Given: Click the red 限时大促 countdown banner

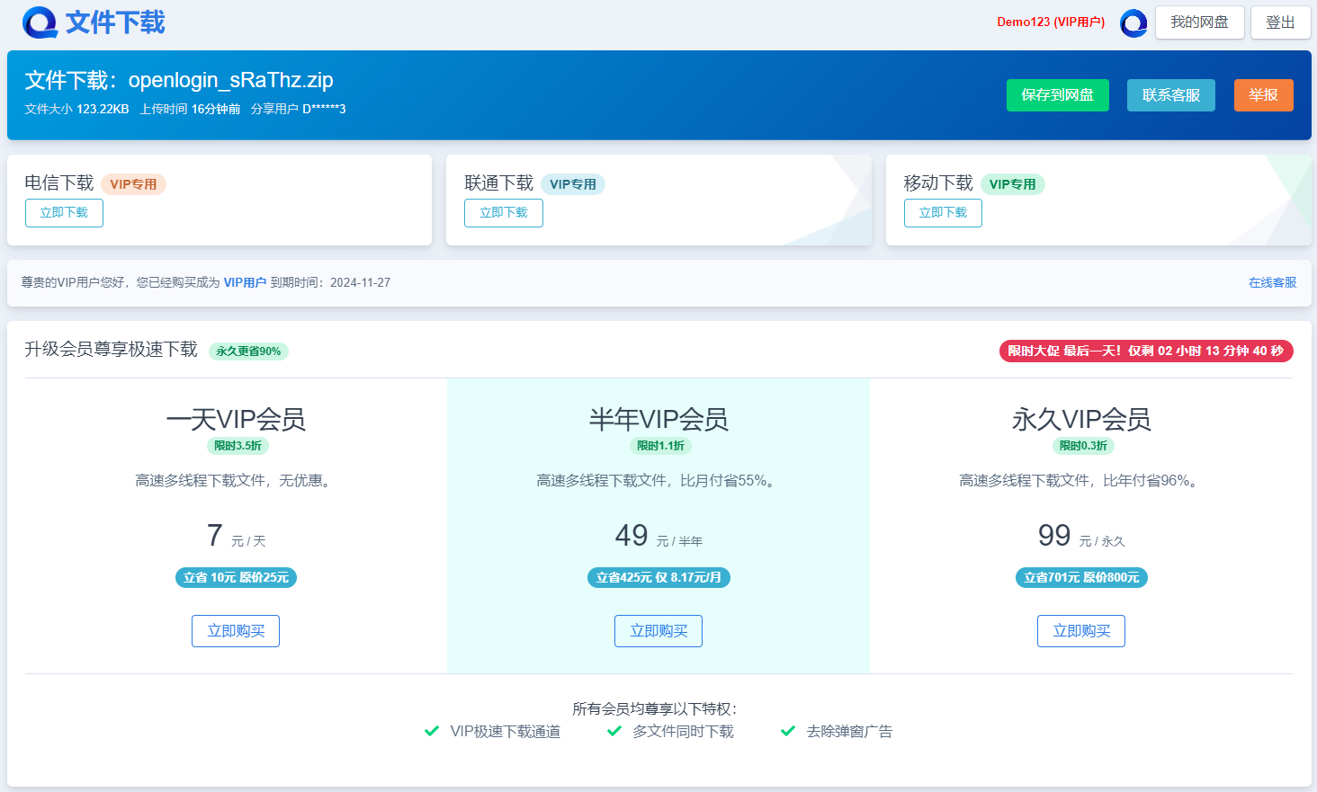Looking at the screenshot, I should [1146, 351].
